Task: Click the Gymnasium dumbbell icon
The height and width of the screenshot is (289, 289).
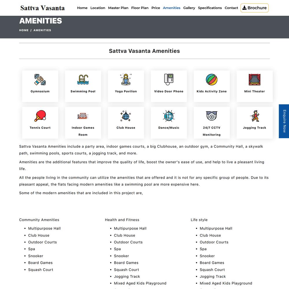Action: [40, 79]
